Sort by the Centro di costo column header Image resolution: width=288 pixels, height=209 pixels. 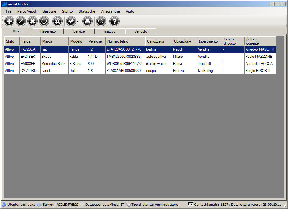[x=233, y=41]
